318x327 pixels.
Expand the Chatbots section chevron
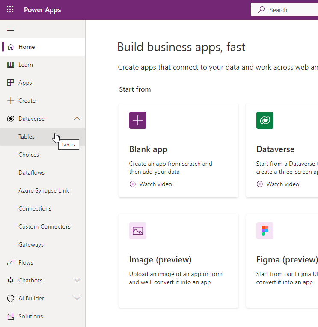click(77, 280)
